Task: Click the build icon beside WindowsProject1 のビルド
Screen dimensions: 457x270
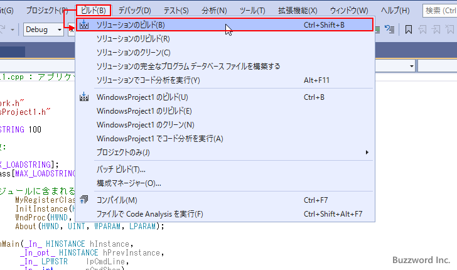Action: [84, 97]
